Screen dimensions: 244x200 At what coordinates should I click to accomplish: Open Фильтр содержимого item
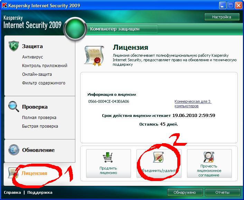(x=44, y=83)
